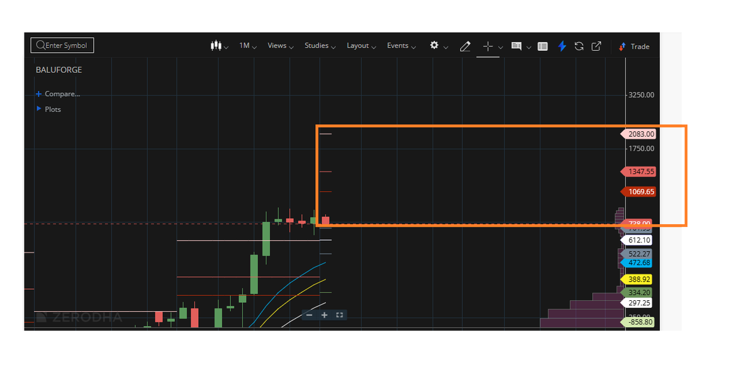Open the Layout menu
The image size is (755, 370).
tap(362, 46)
